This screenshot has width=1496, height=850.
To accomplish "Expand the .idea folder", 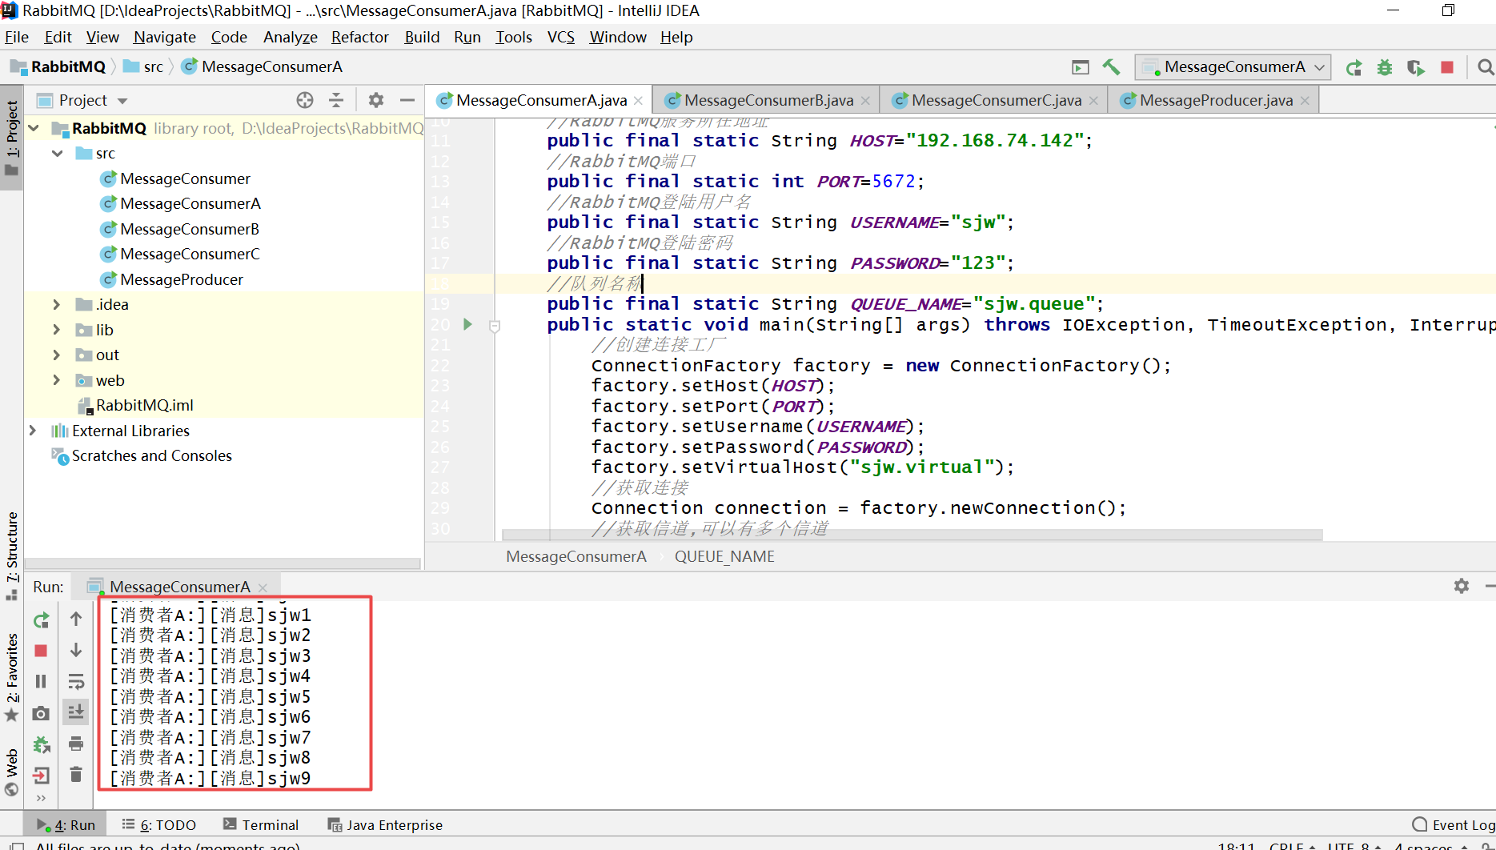I will [x=56, y=305].
